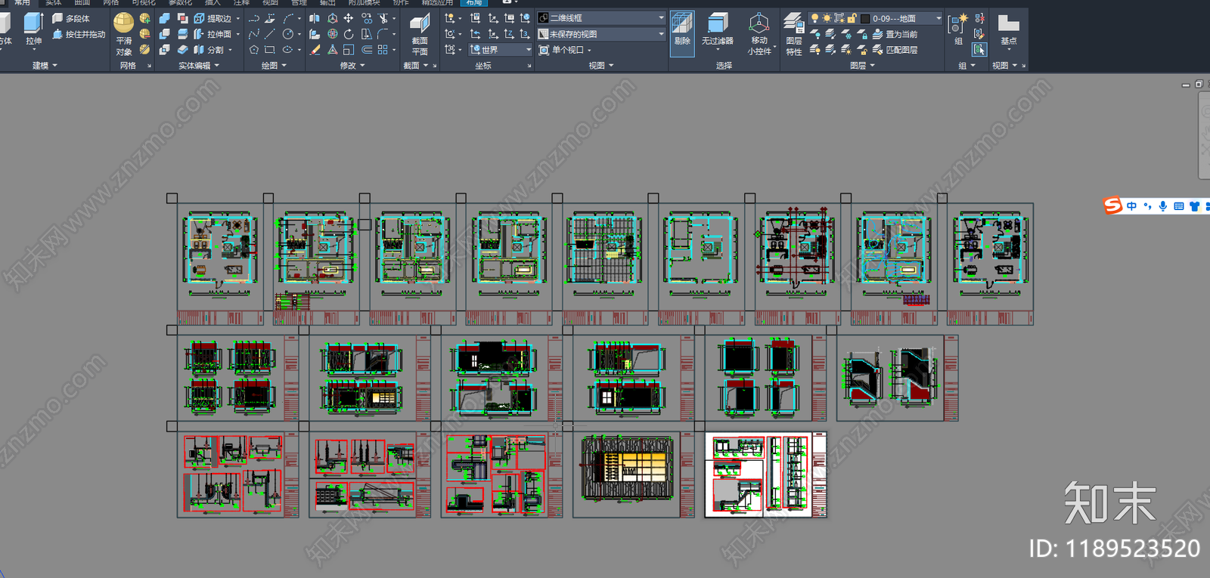Open the 网格 panel dialog launcher
Image resolution: width=1210 pixels, height=578 pixels.
149,66
